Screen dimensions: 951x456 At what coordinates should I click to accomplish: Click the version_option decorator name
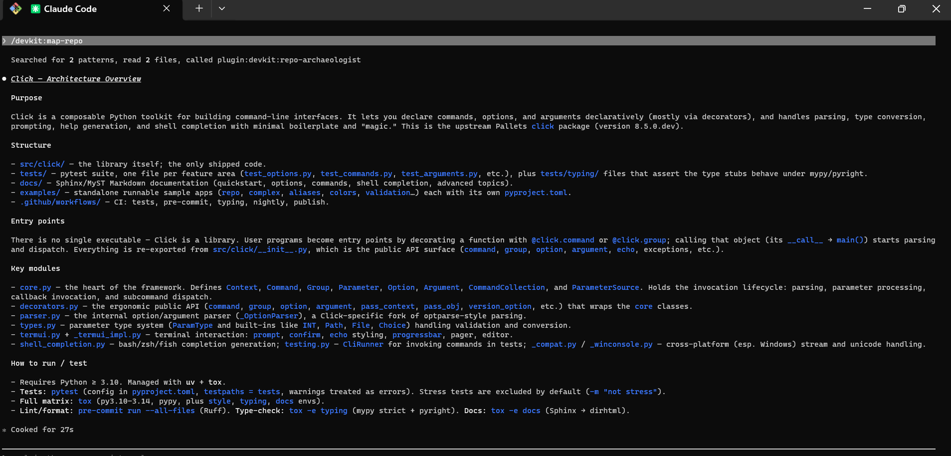[x=500, y=306]
